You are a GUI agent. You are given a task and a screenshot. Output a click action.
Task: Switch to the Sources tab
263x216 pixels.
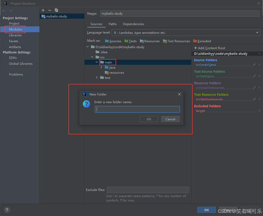(96, 24)
